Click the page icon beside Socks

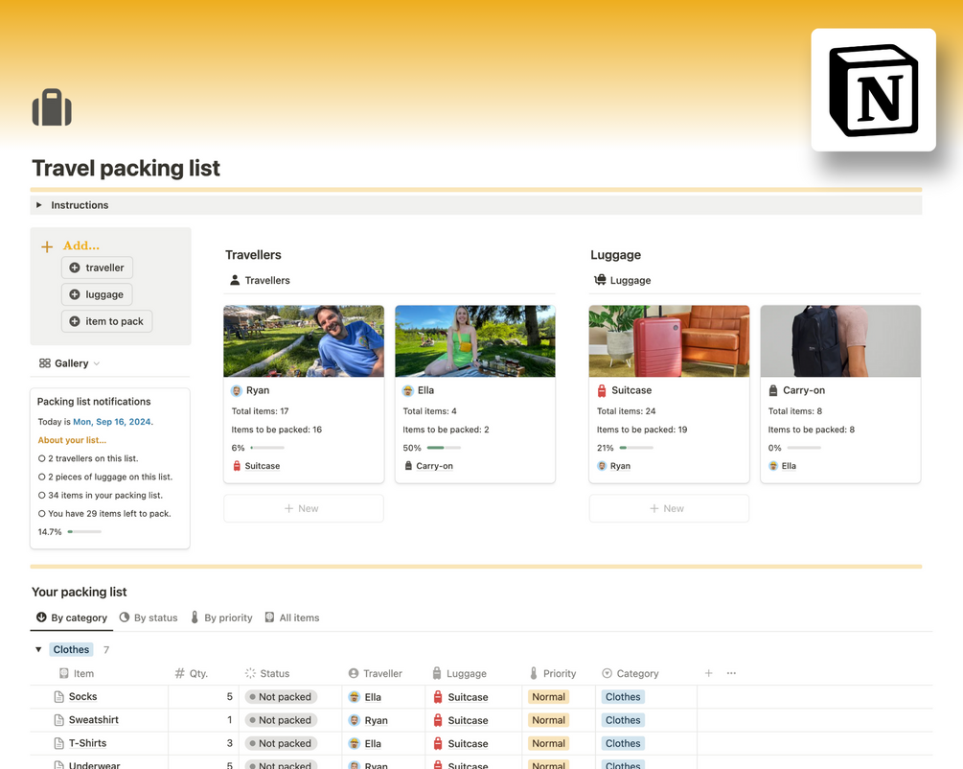[59, 696]
